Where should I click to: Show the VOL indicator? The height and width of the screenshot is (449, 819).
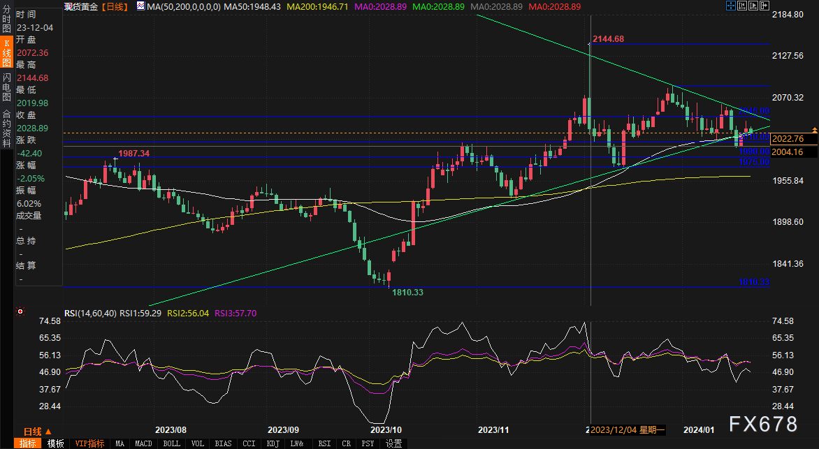(x=198, y=443)
